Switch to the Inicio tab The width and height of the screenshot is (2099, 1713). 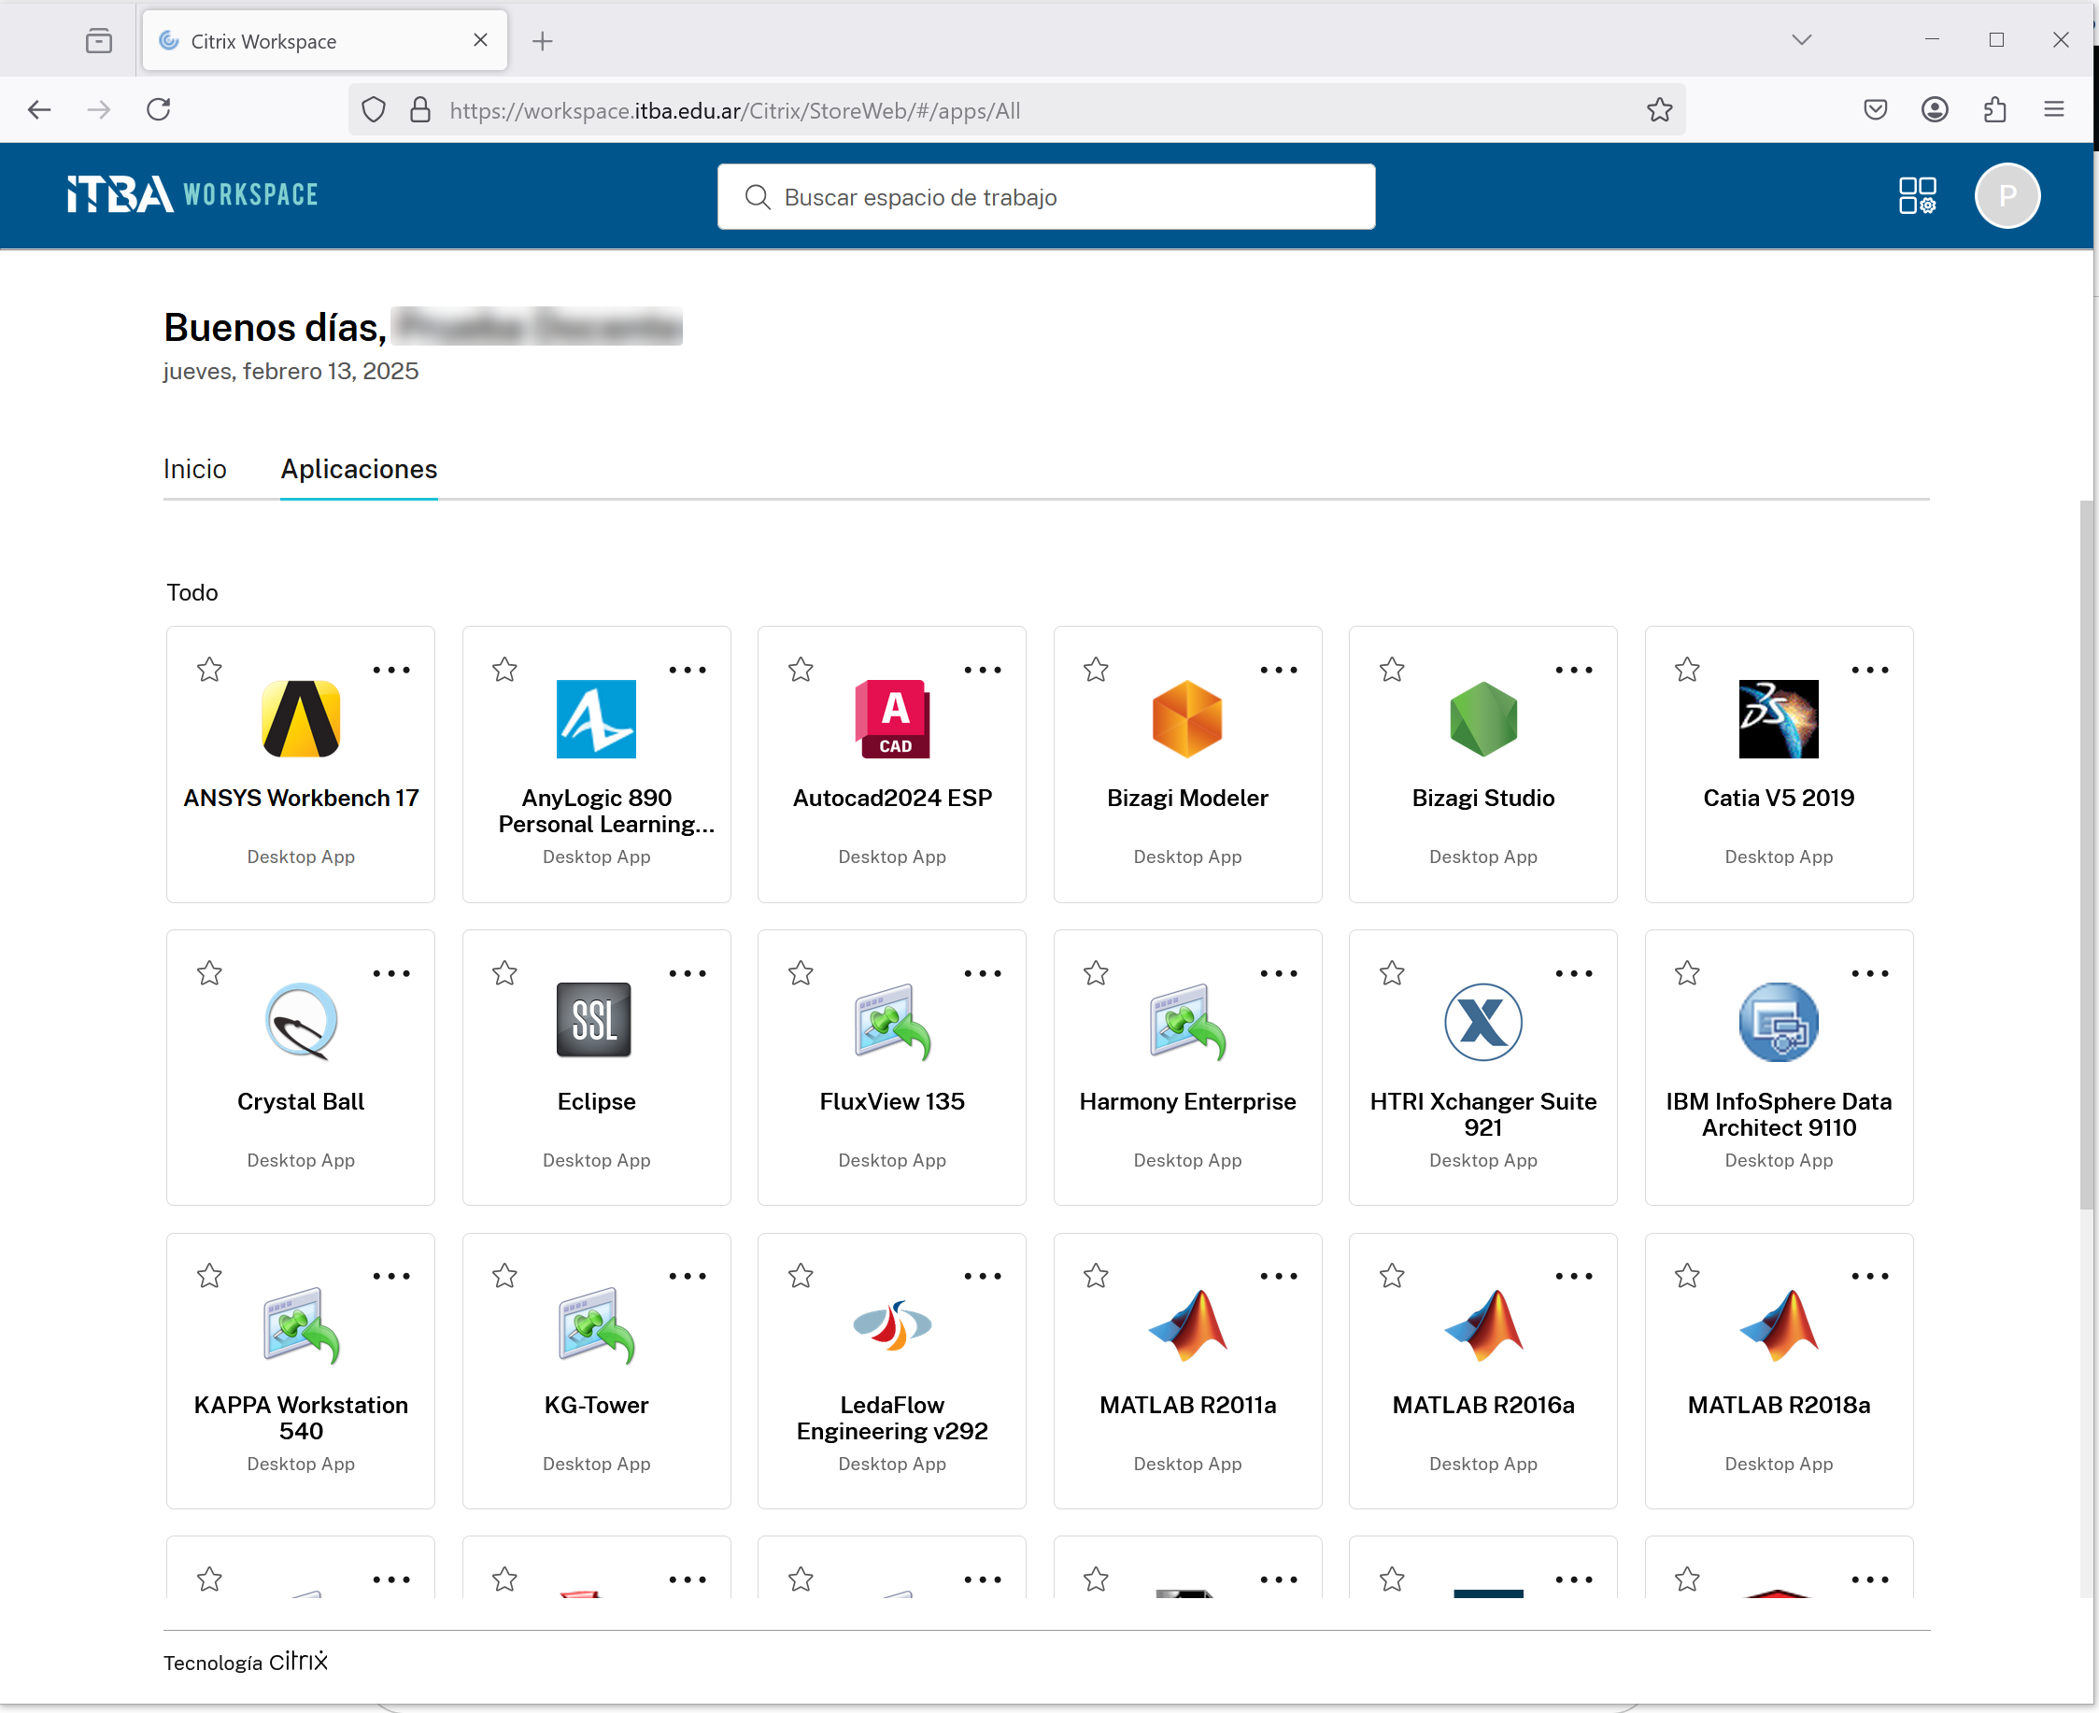(194, 469)
